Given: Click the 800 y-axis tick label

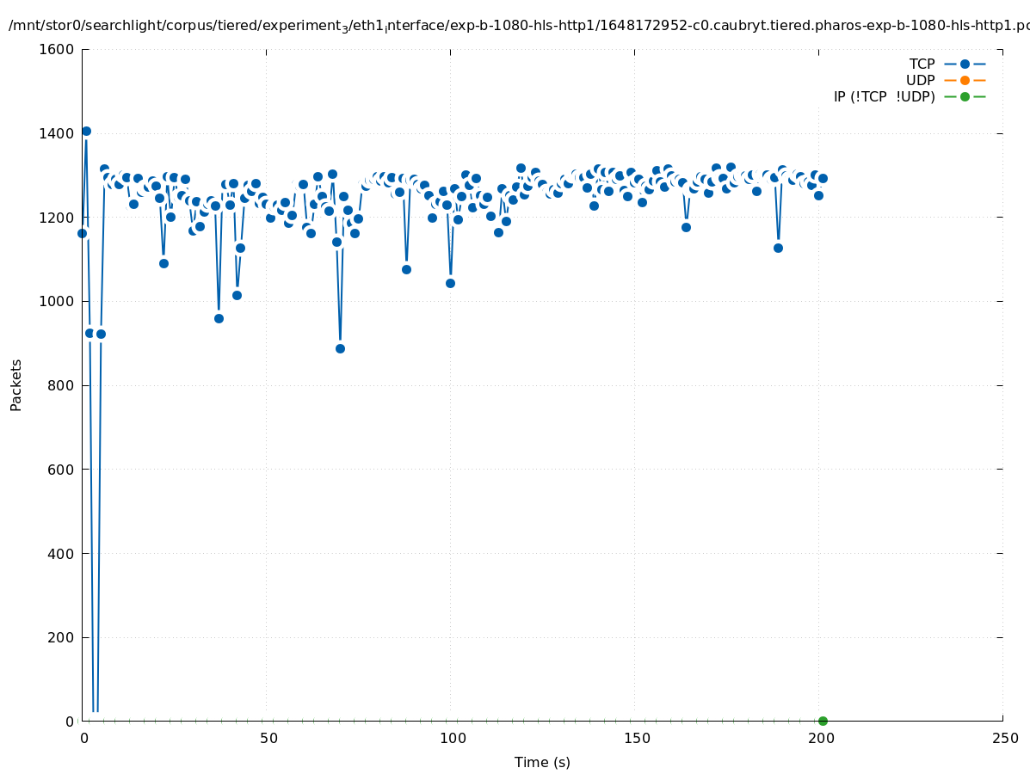Looking at the screenshot, I should [60, 385].
